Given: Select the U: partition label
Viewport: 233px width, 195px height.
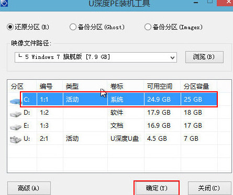Looking at the screenshot, I should [x=27, y=139].
